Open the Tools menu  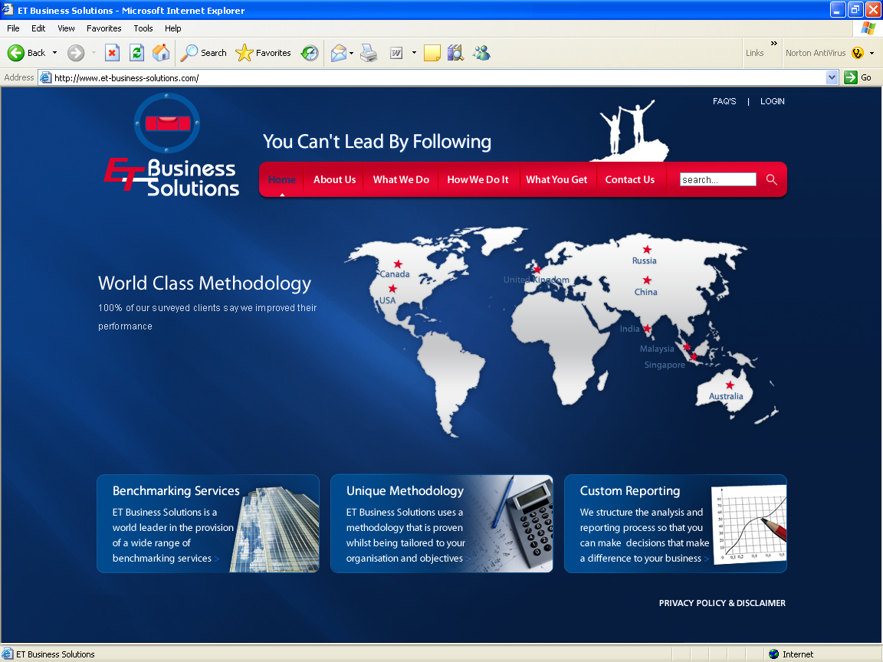coord(143,28)
